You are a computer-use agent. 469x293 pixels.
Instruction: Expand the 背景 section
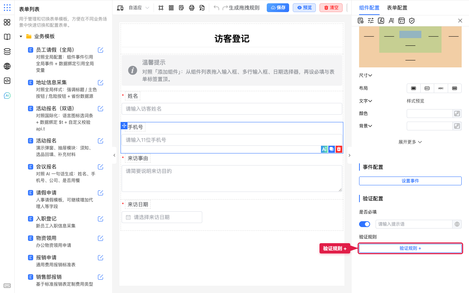(366, 126)
